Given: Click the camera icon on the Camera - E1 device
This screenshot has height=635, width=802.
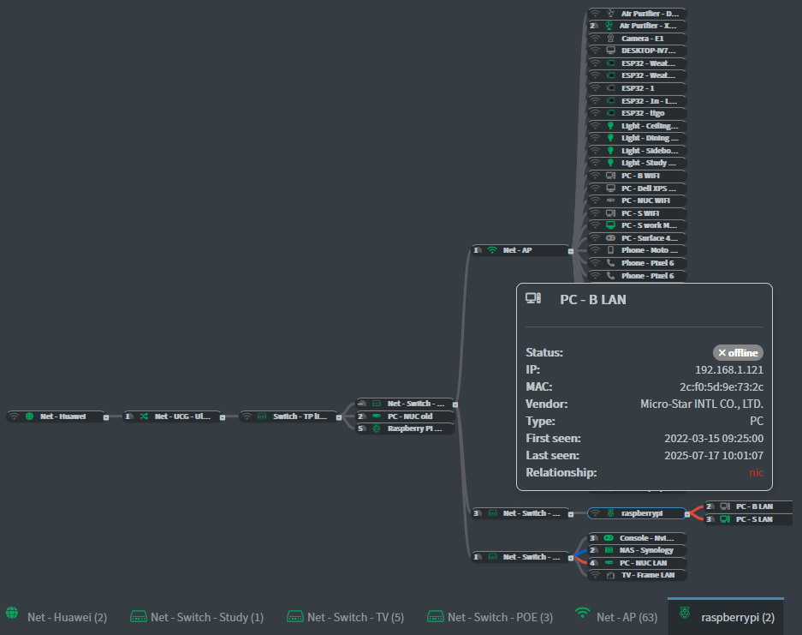Looking at the screenshot, I should [x=610, y=38].
